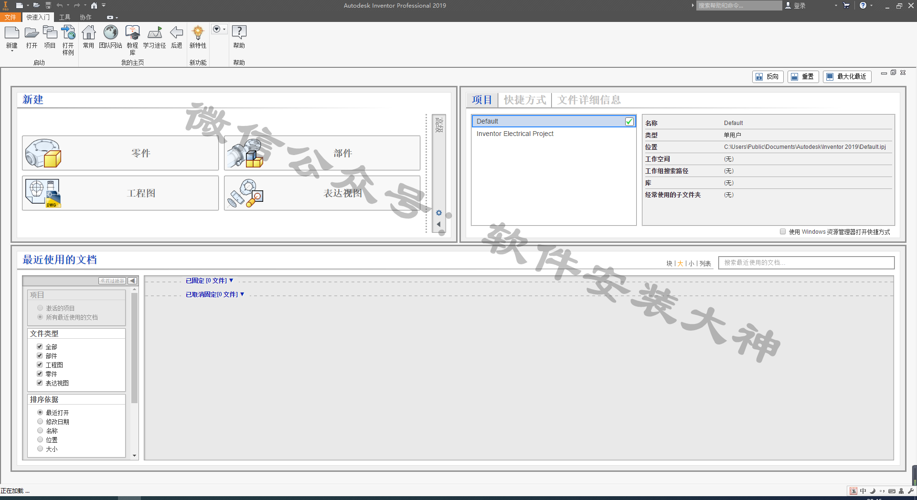Enable 使用 Windows 资源管理器打开快捷方式 checkbox
The height and width of the screenshot is (500, 917).
(x=783, y=232)
